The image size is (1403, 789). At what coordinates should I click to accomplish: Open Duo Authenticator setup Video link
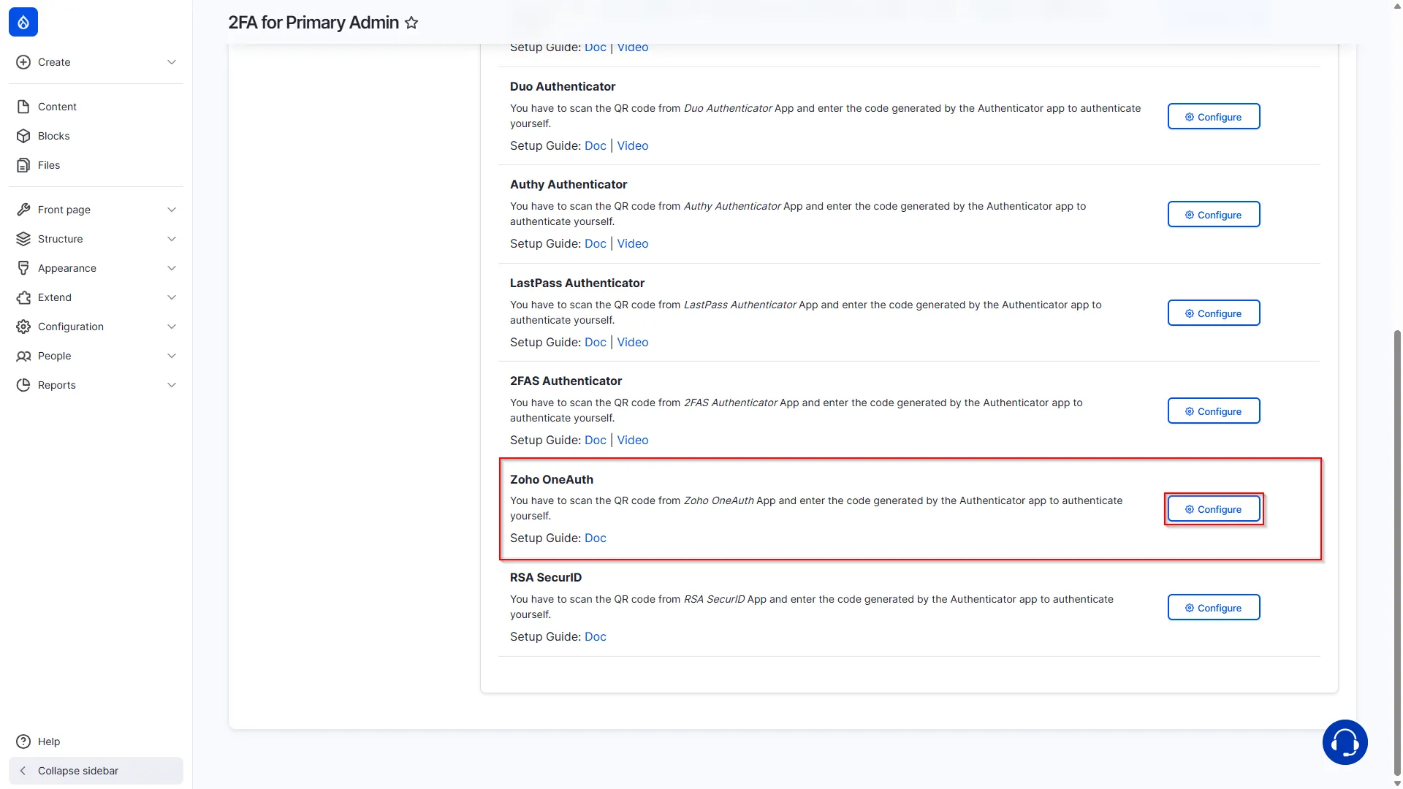[632, 145]
